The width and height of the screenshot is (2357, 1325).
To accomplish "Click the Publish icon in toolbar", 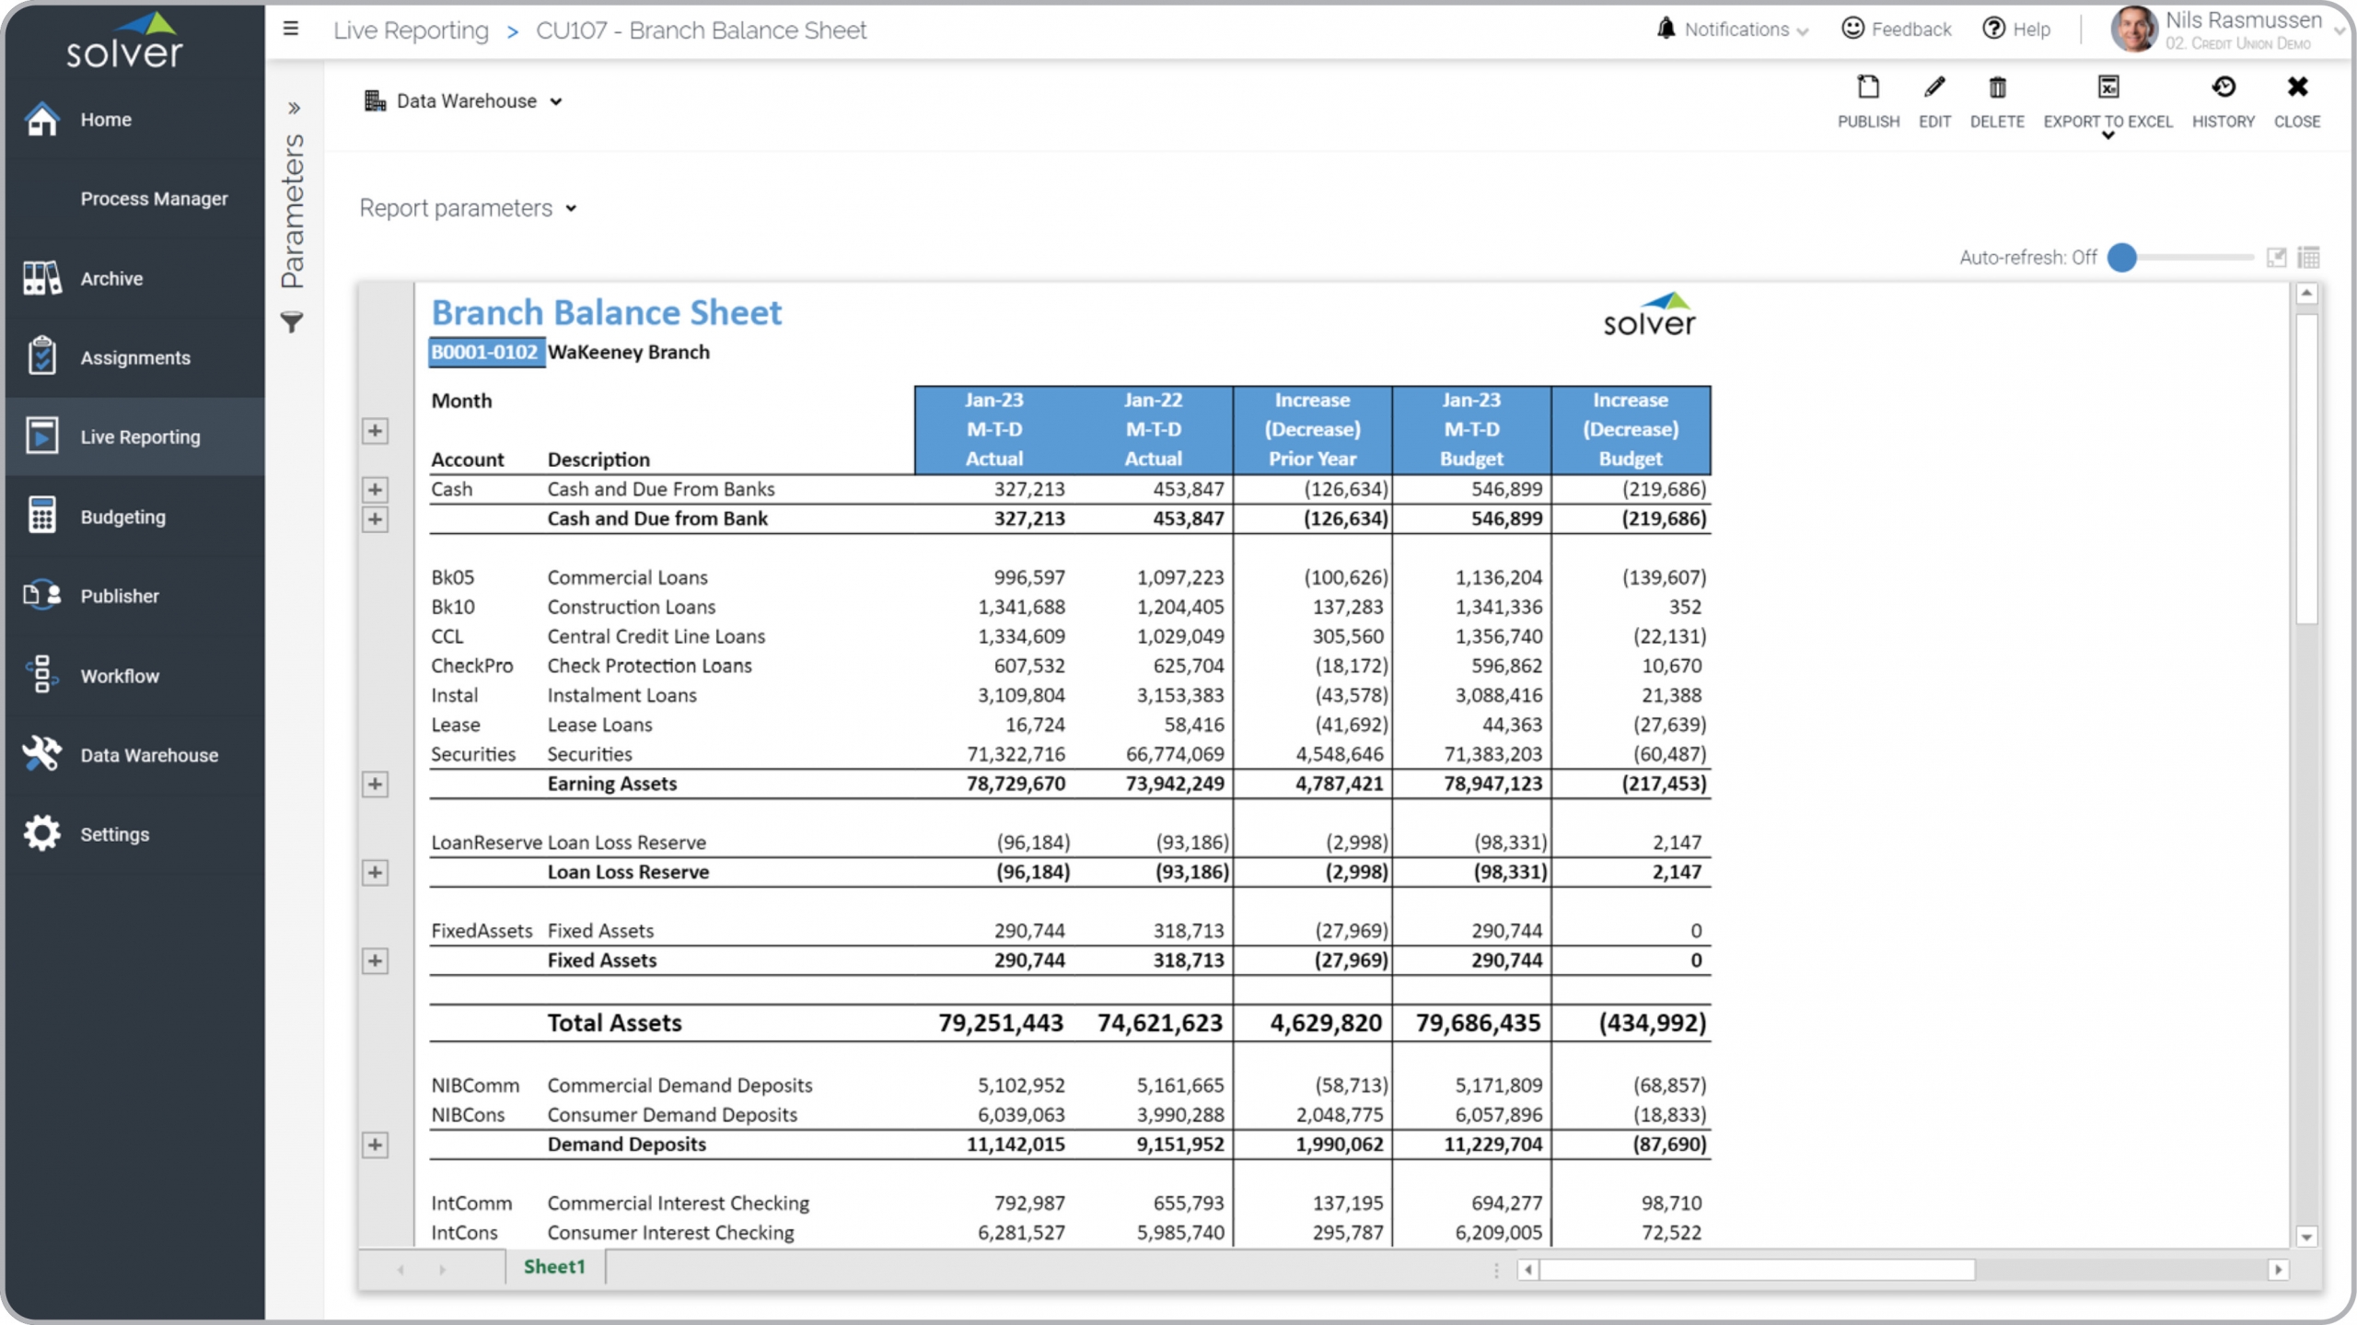I will (x=1867, y=87).
